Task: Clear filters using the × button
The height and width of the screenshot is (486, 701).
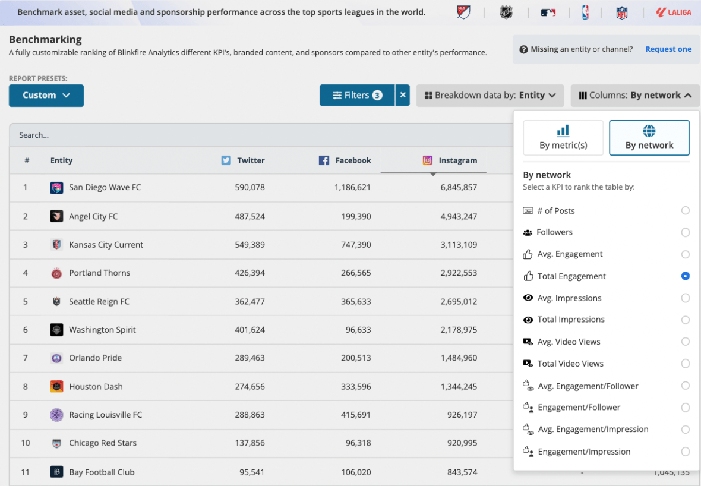Action: tap(402, 95)
